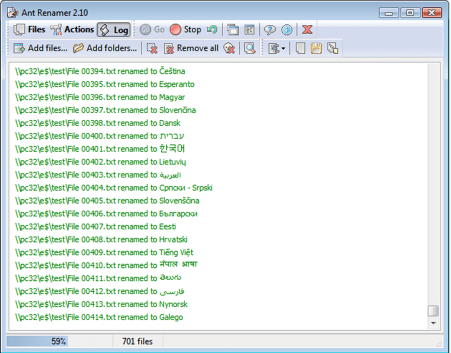The height and width of the screenshot is (353, 451).
Task: Select the Log tab
Action: pos(114,30)
